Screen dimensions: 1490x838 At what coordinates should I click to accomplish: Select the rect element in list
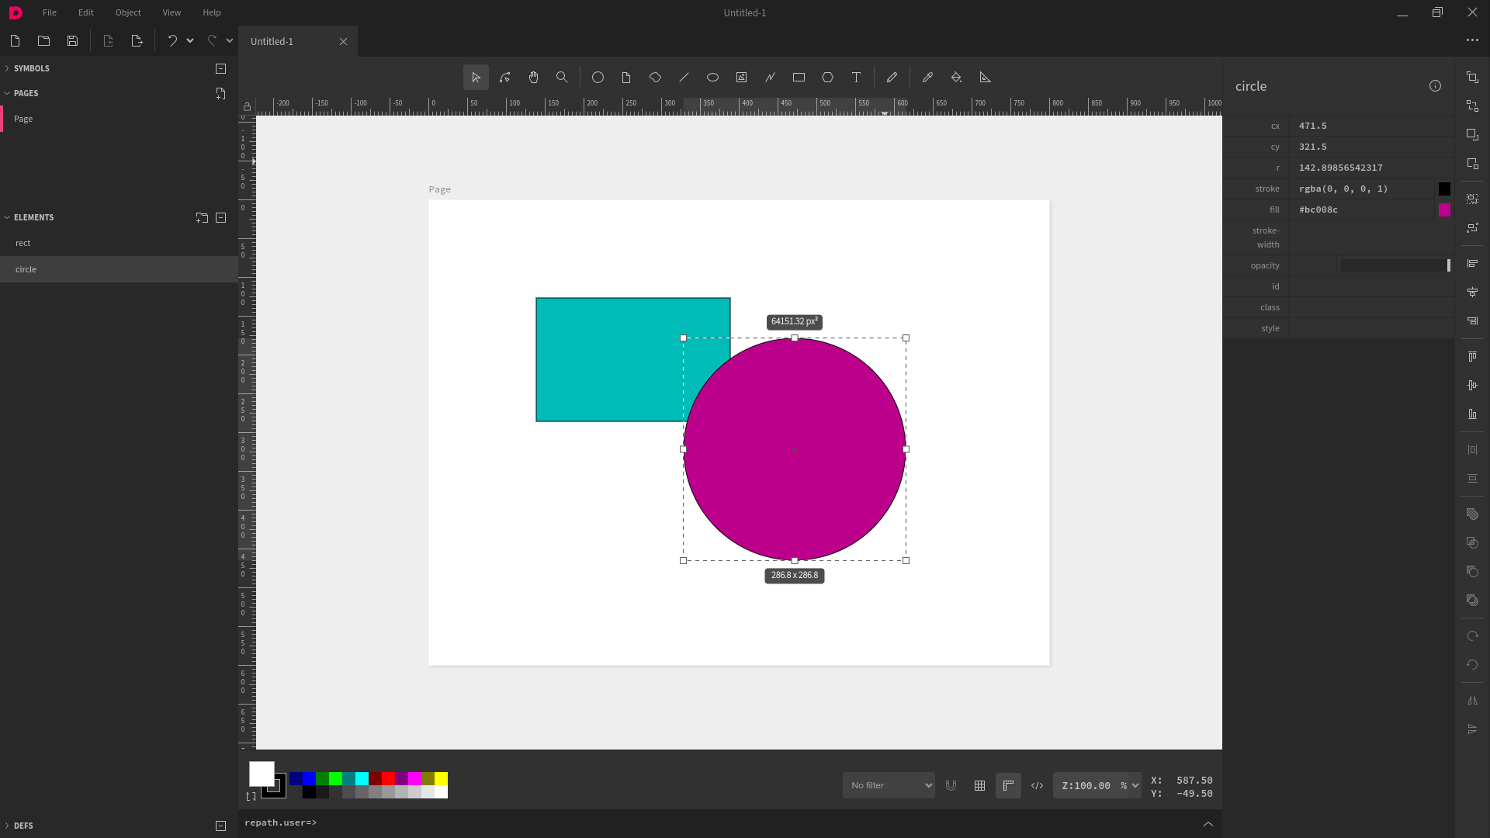[x=23, y=243]
